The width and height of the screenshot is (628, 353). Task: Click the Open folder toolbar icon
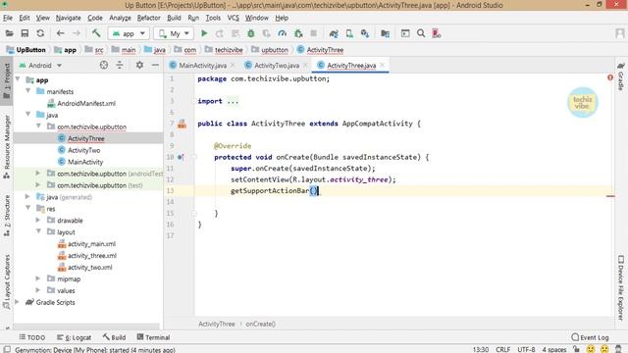tap(9, 33)
